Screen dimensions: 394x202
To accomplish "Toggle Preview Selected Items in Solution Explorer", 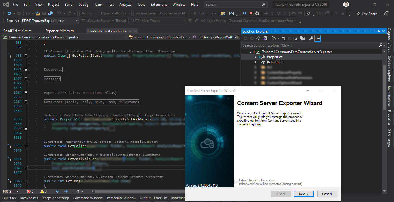I will point(318,38).
